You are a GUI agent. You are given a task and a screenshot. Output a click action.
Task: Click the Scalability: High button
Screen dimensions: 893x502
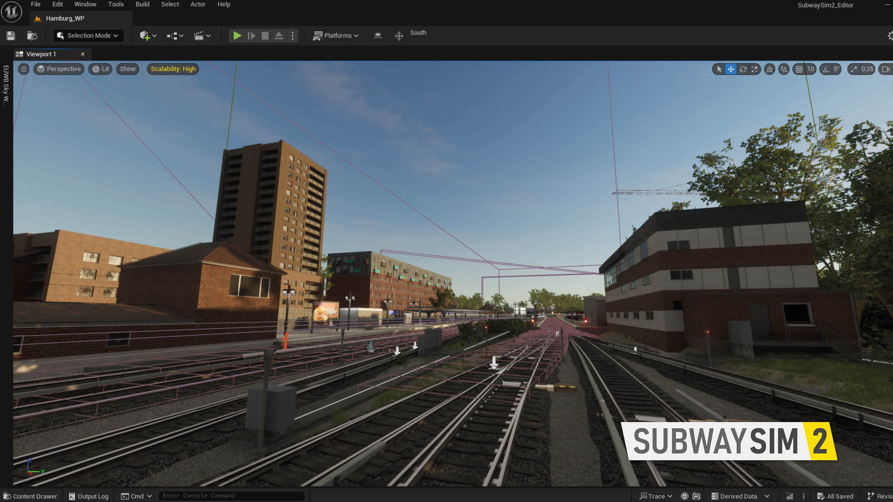point(173,69)
